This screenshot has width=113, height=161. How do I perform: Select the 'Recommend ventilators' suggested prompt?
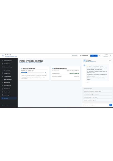click(97, 91)
